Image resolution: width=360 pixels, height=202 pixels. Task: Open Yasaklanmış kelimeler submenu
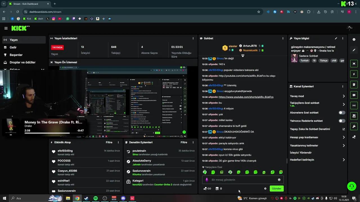pos(343,146)
